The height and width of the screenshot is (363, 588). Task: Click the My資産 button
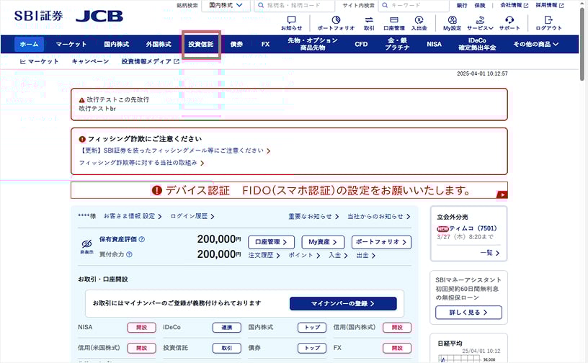coord(323,242)
